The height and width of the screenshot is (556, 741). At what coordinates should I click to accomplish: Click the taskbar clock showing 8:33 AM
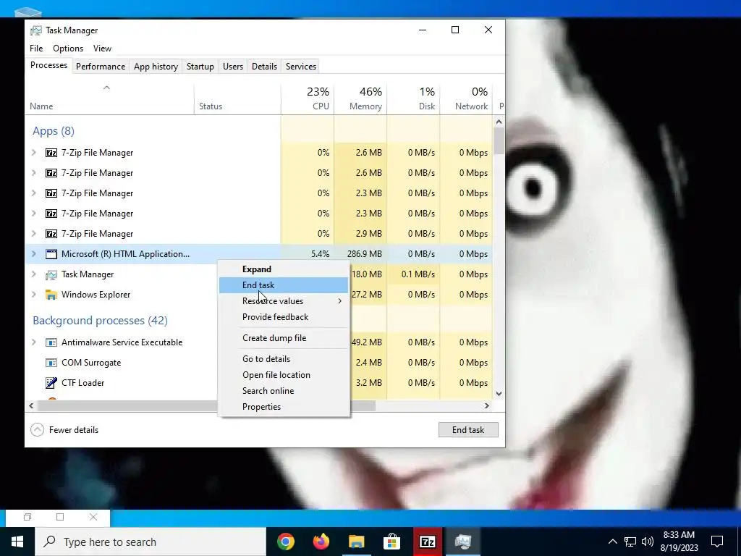tap(679, 542)
